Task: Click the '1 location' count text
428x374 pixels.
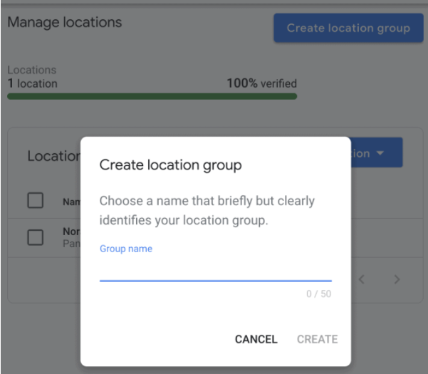Action: (33, 83)
